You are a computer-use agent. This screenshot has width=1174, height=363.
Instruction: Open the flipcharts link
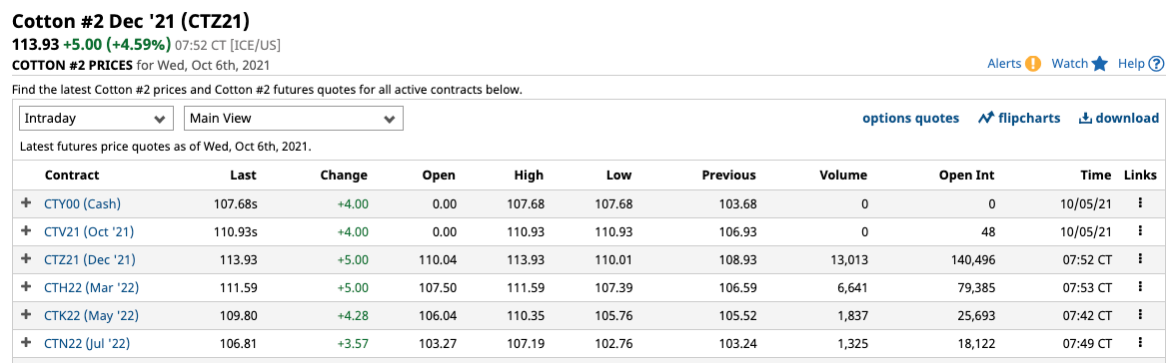[1019, 118]
